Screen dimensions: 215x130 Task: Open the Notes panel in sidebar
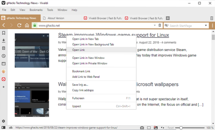point(3,48)
